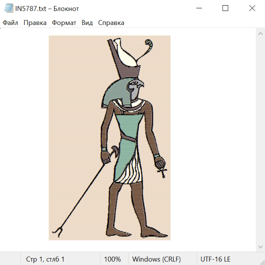265x265 pixels.
Task: Click the falcon head of the figure
Action: [x=135, y=90]
